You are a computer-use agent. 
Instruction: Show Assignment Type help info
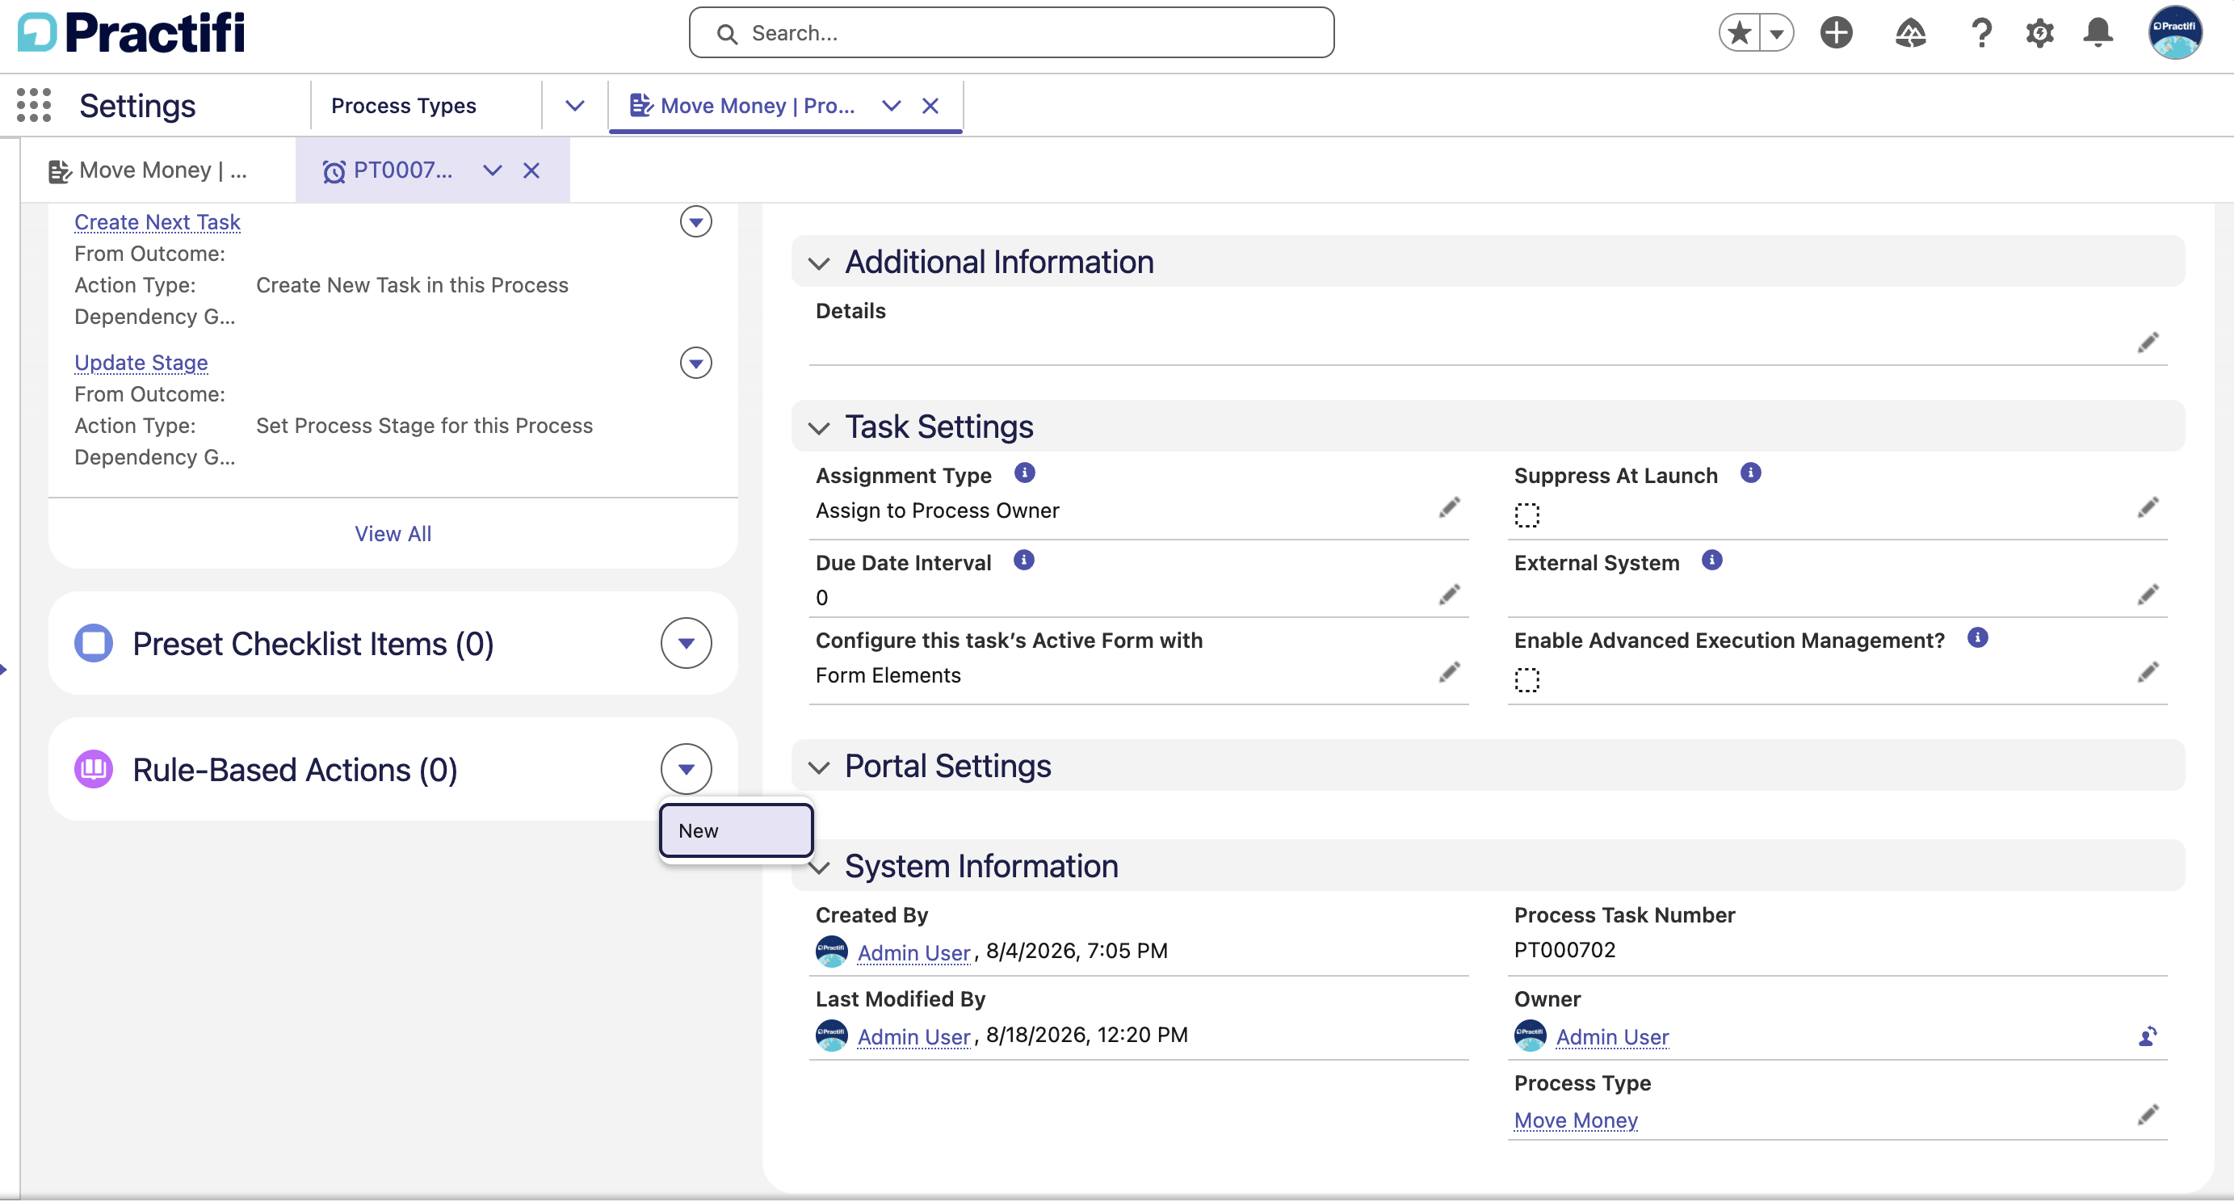click(x=1024, y=473)
